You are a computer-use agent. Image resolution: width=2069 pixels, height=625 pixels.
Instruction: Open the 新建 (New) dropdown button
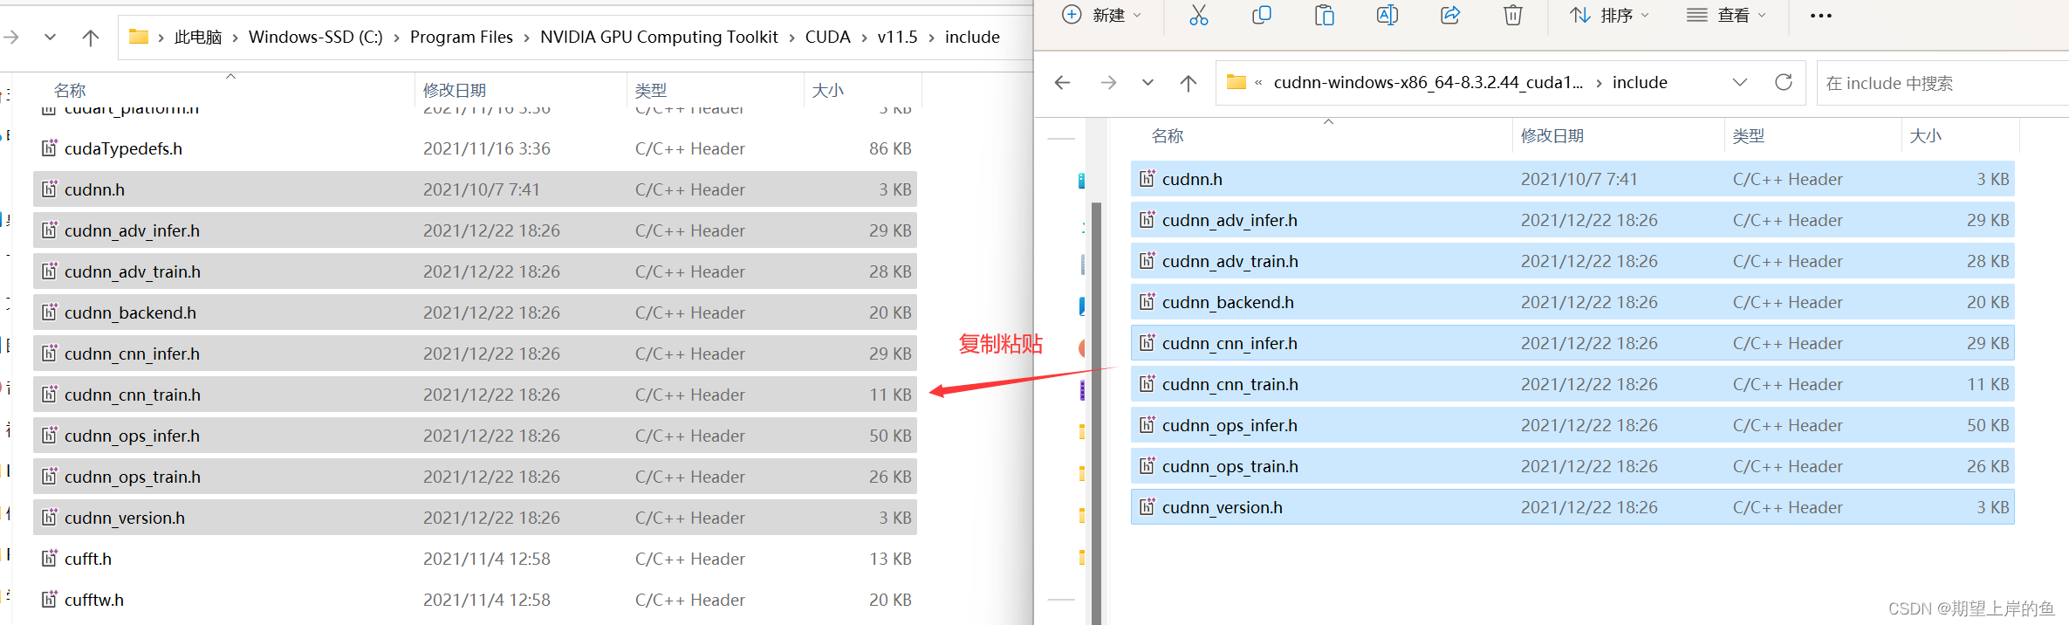coord(1101,15)
